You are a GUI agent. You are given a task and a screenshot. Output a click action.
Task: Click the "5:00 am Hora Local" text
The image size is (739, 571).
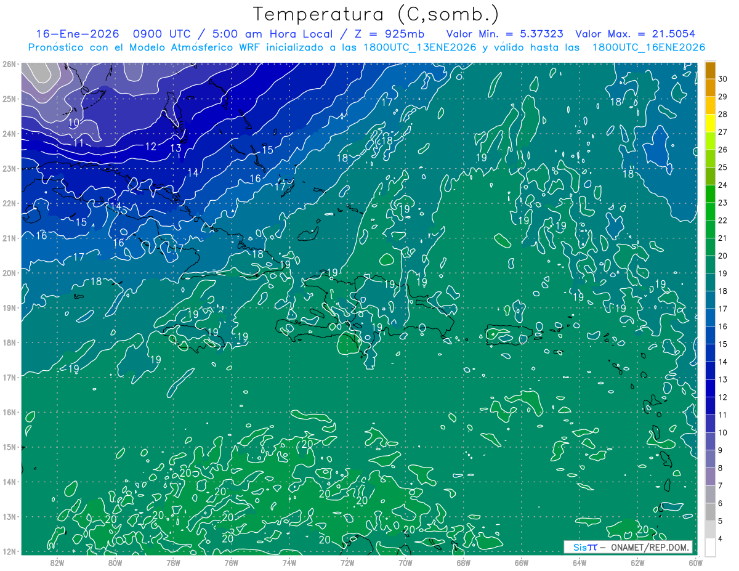tap(273, 34)
